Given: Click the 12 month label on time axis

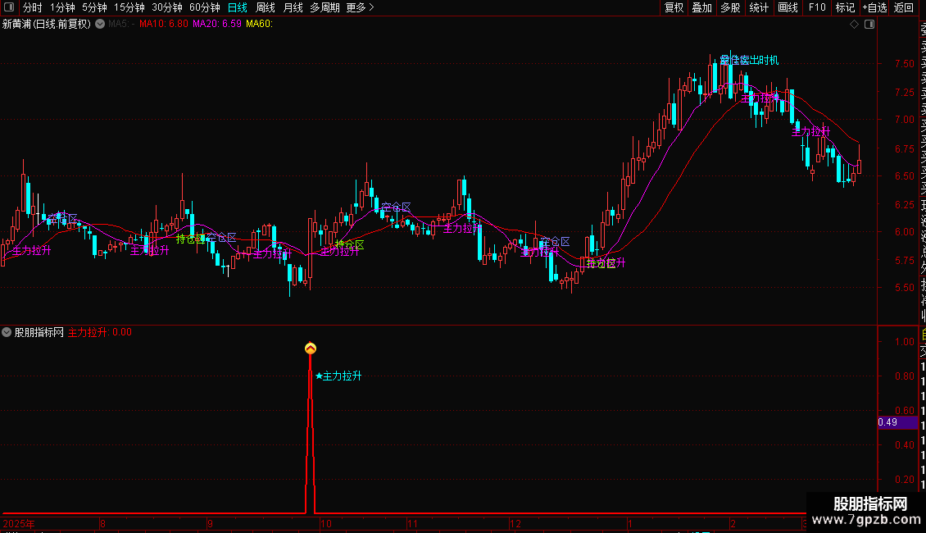Looking at the screenshot, I should coord(515,523).
